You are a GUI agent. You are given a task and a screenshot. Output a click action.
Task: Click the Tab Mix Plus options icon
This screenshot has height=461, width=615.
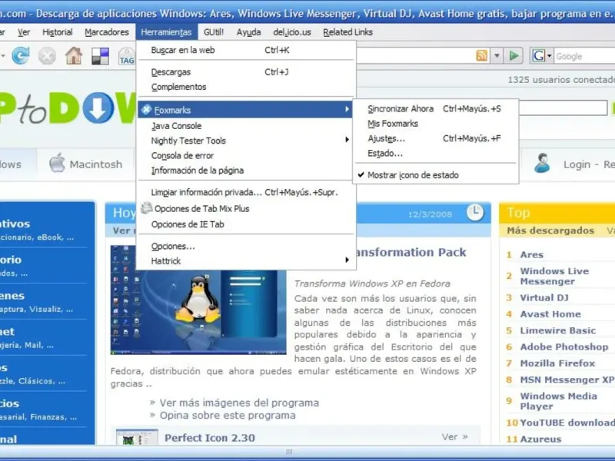[146, 207]
